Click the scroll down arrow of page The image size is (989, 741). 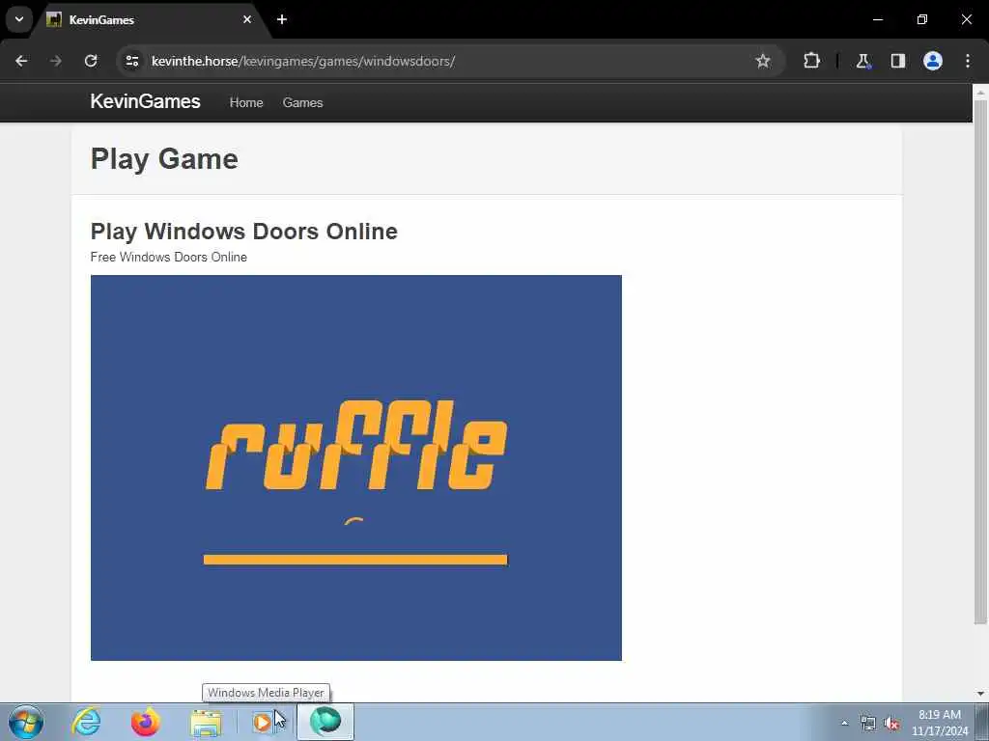click(980, 693)
